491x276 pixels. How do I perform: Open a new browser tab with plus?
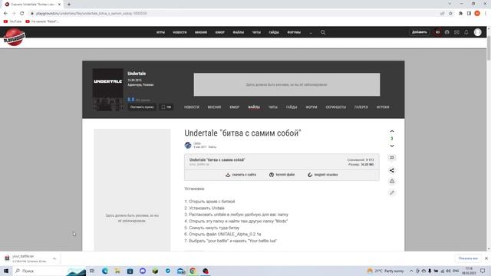click(x=69, y=5)
